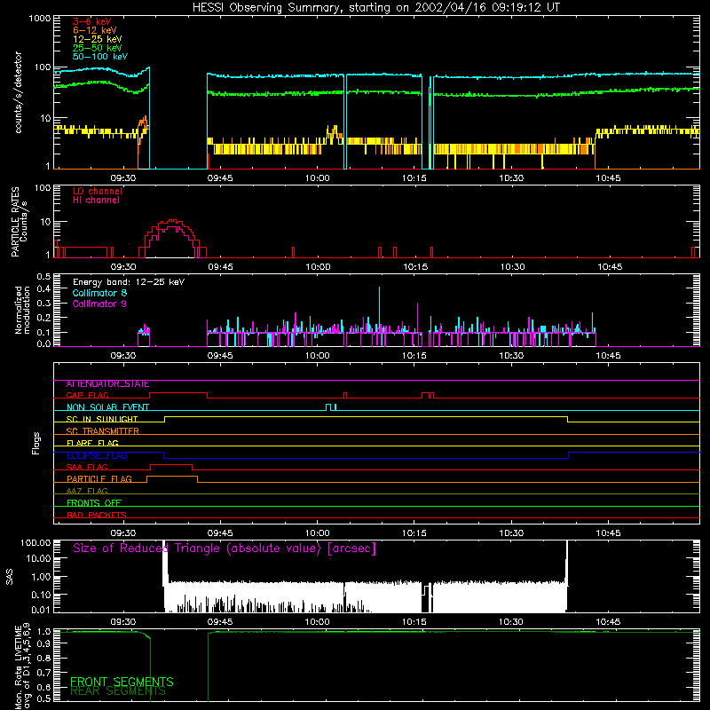Click the 'SAA_FLAG' flag label
The height and width of the screenshot is (710, 710).
point(87,468)
